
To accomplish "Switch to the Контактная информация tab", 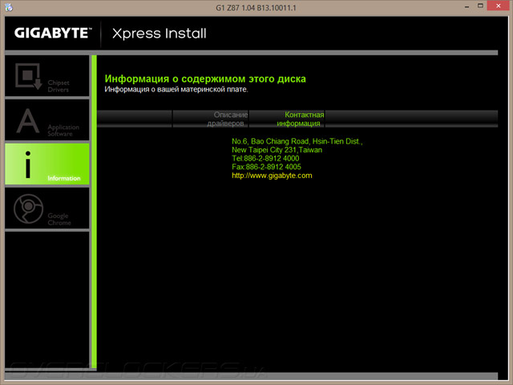I will tap(287, 119).
